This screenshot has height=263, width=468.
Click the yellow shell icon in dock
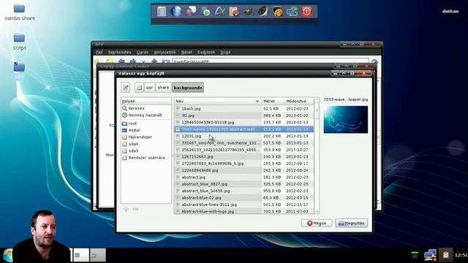click(x=278, y=12)
